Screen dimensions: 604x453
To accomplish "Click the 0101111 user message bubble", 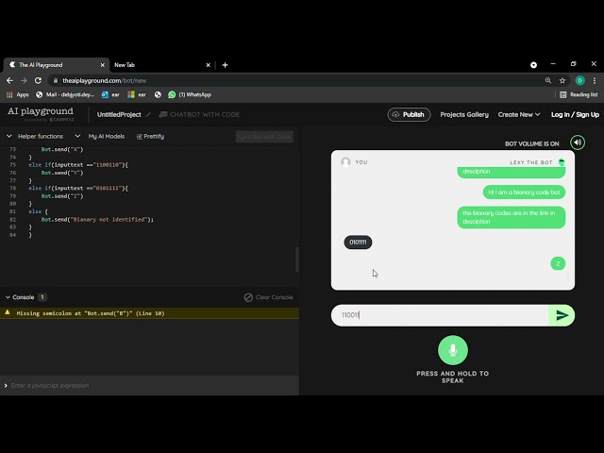I will (358, 243).
